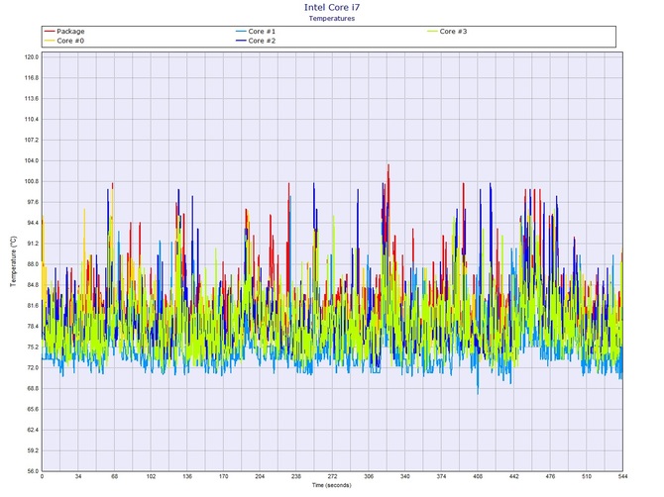This screenshot has width=664, height=497.
Task: Click the 34 x-axis tick label
Action: coord(78,476)
